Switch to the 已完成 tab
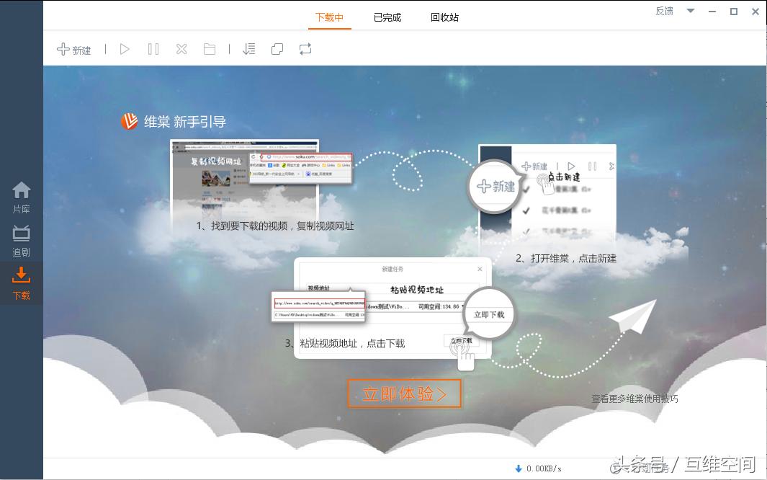767x480 pixels. point(387,17)
